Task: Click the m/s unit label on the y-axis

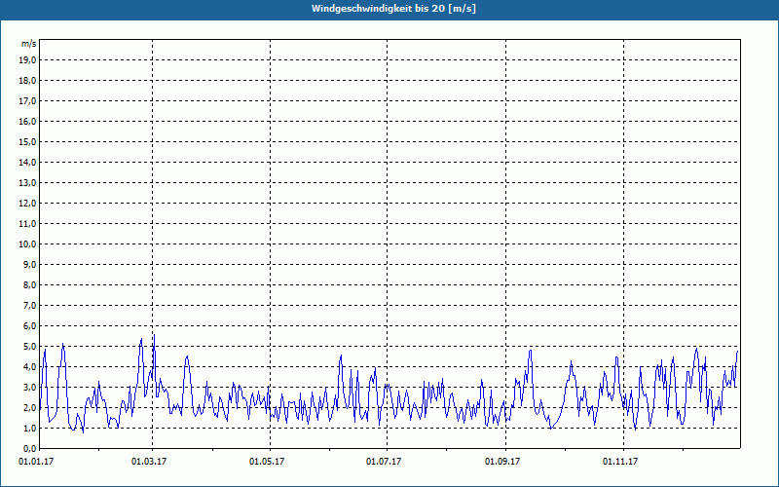Action: click(29, 44)
